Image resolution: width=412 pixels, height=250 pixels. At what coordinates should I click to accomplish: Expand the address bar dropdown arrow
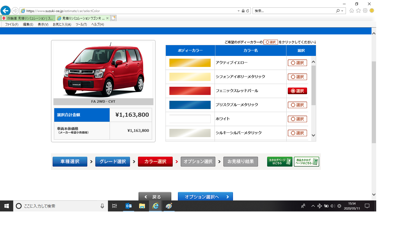(238, 11)
